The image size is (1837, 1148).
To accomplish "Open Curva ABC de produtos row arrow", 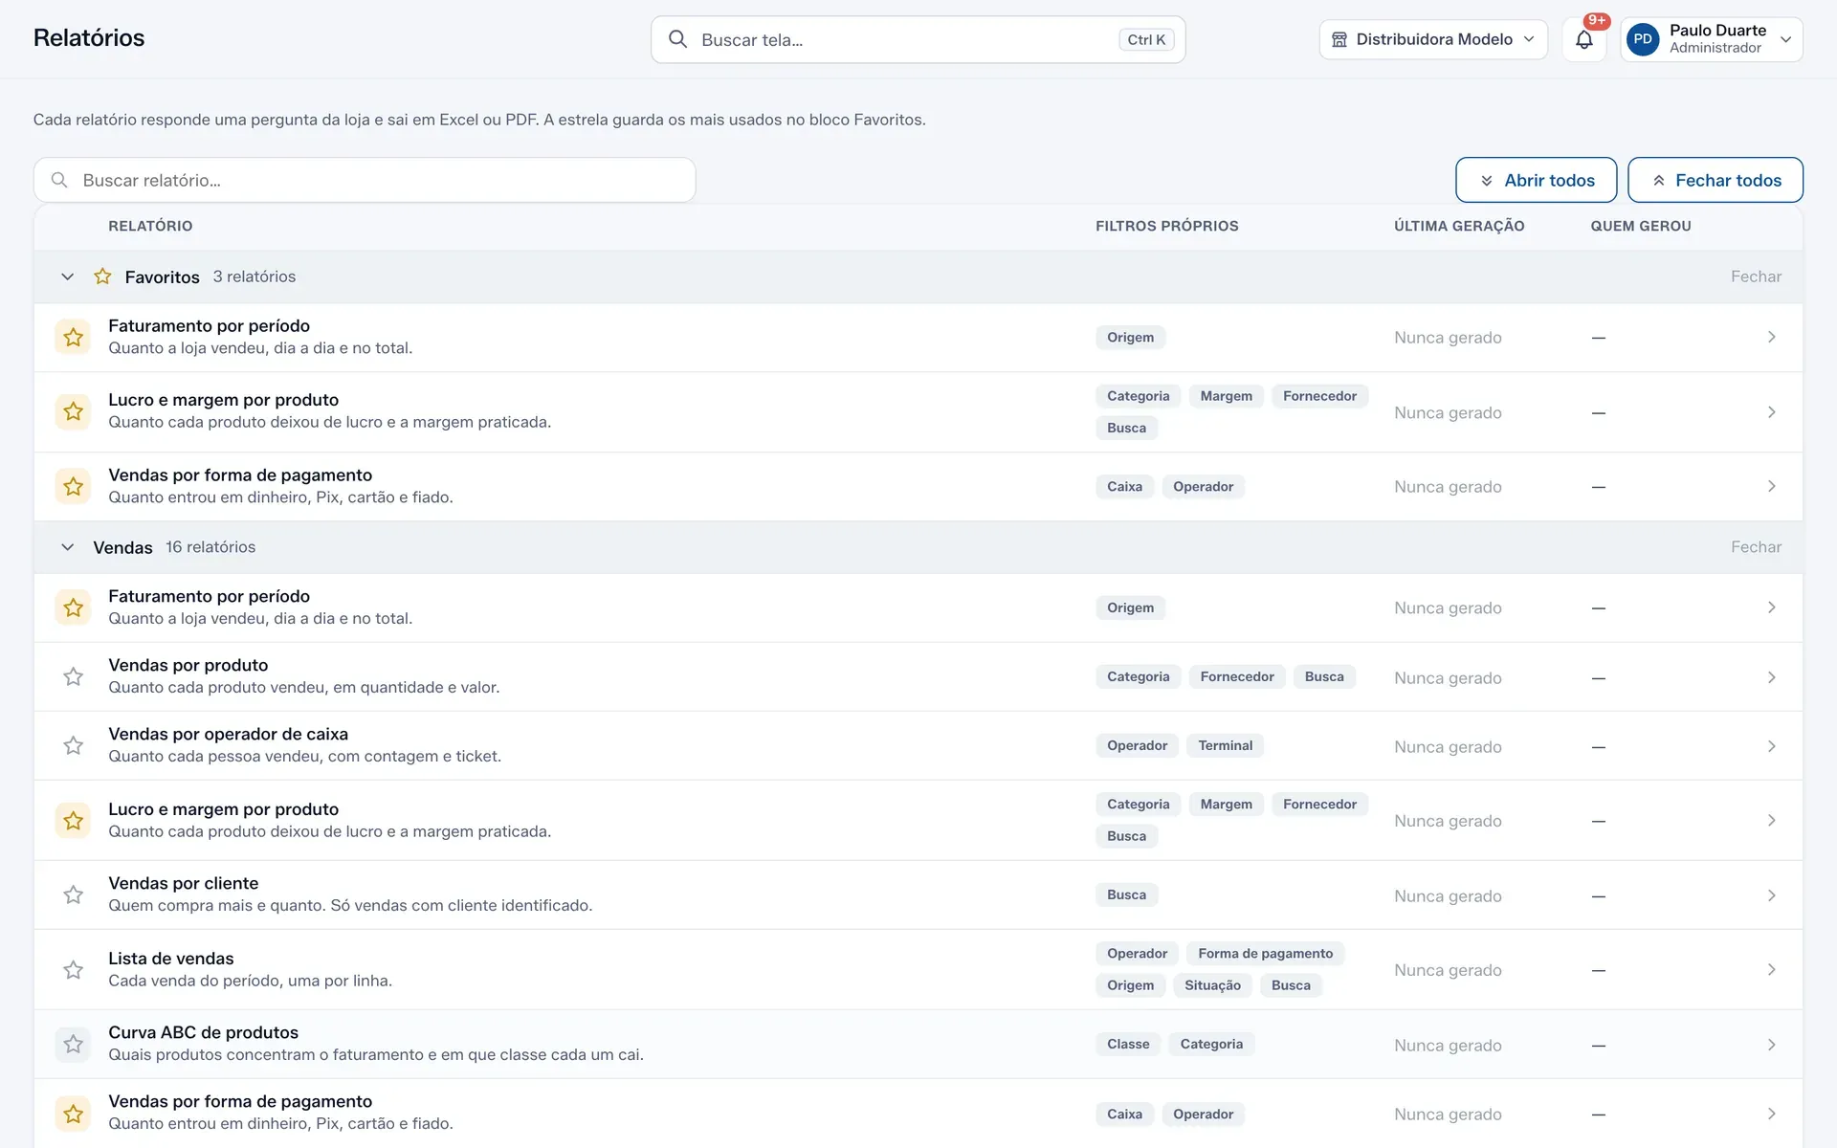I will click(1771, 1045).
